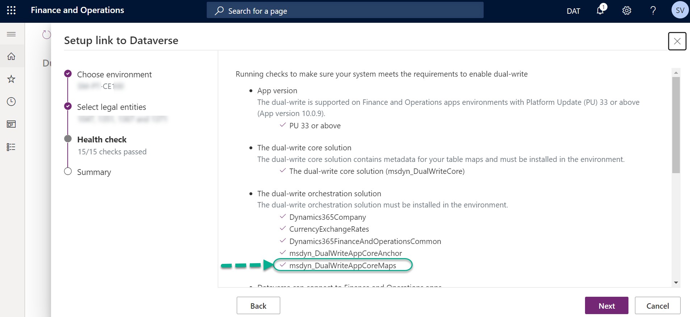The width and height of the screenshot is (690, 317).
Task: Click the Back button
Action: (x=258, y=306)
